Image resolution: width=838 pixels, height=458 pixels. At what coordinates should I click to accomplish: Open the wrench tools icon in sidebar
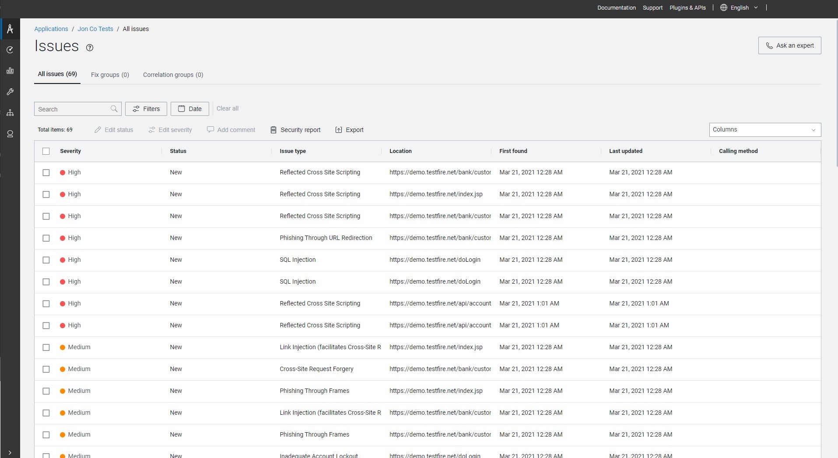[x=10, y=92]
